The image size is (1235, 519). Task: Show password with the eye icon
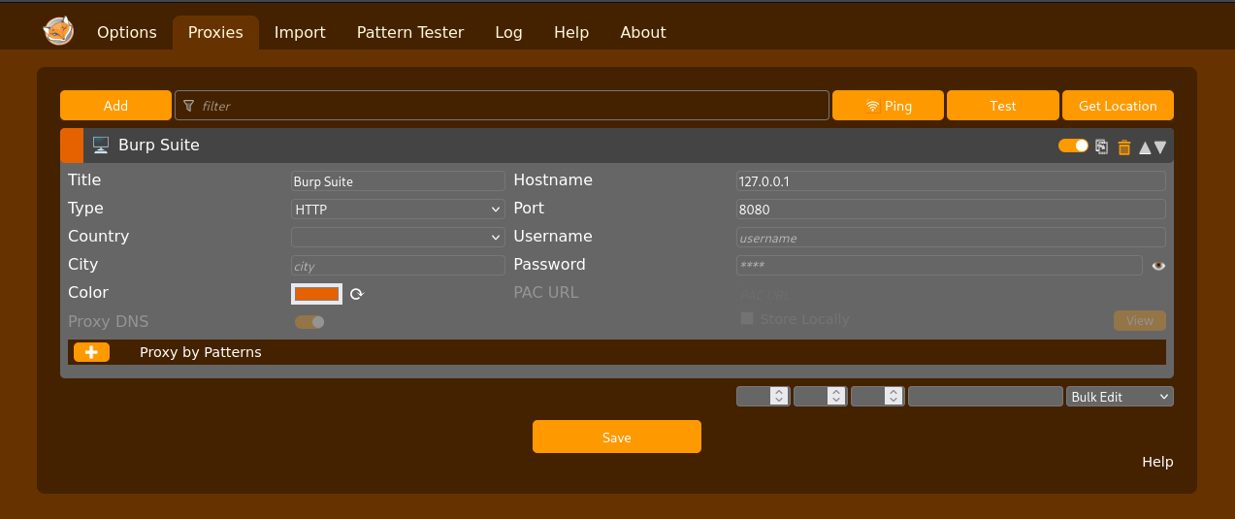[1158, 265]
